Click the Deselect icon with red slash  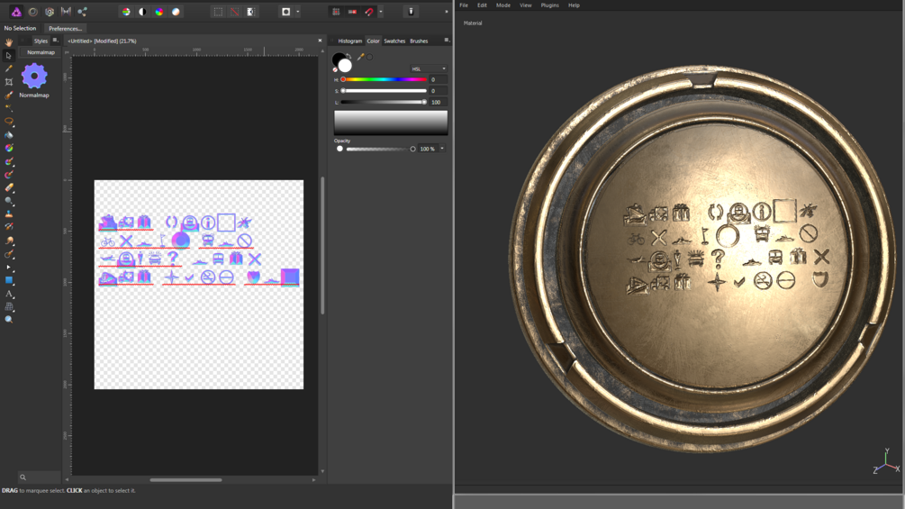235,12
